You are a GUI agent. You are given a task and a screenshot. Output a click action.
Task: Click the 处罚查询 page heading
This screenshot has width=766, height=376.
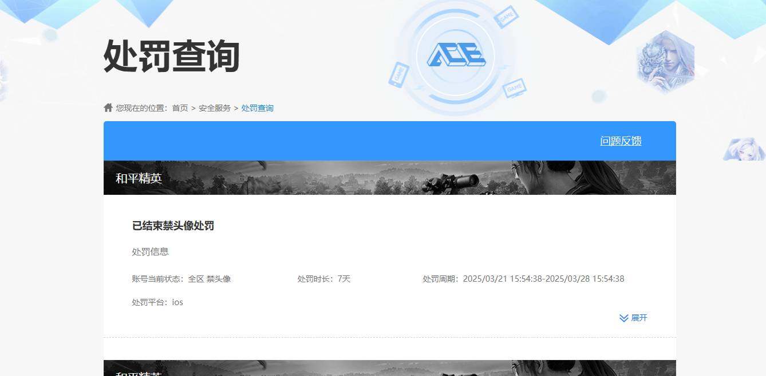[171, 56]
